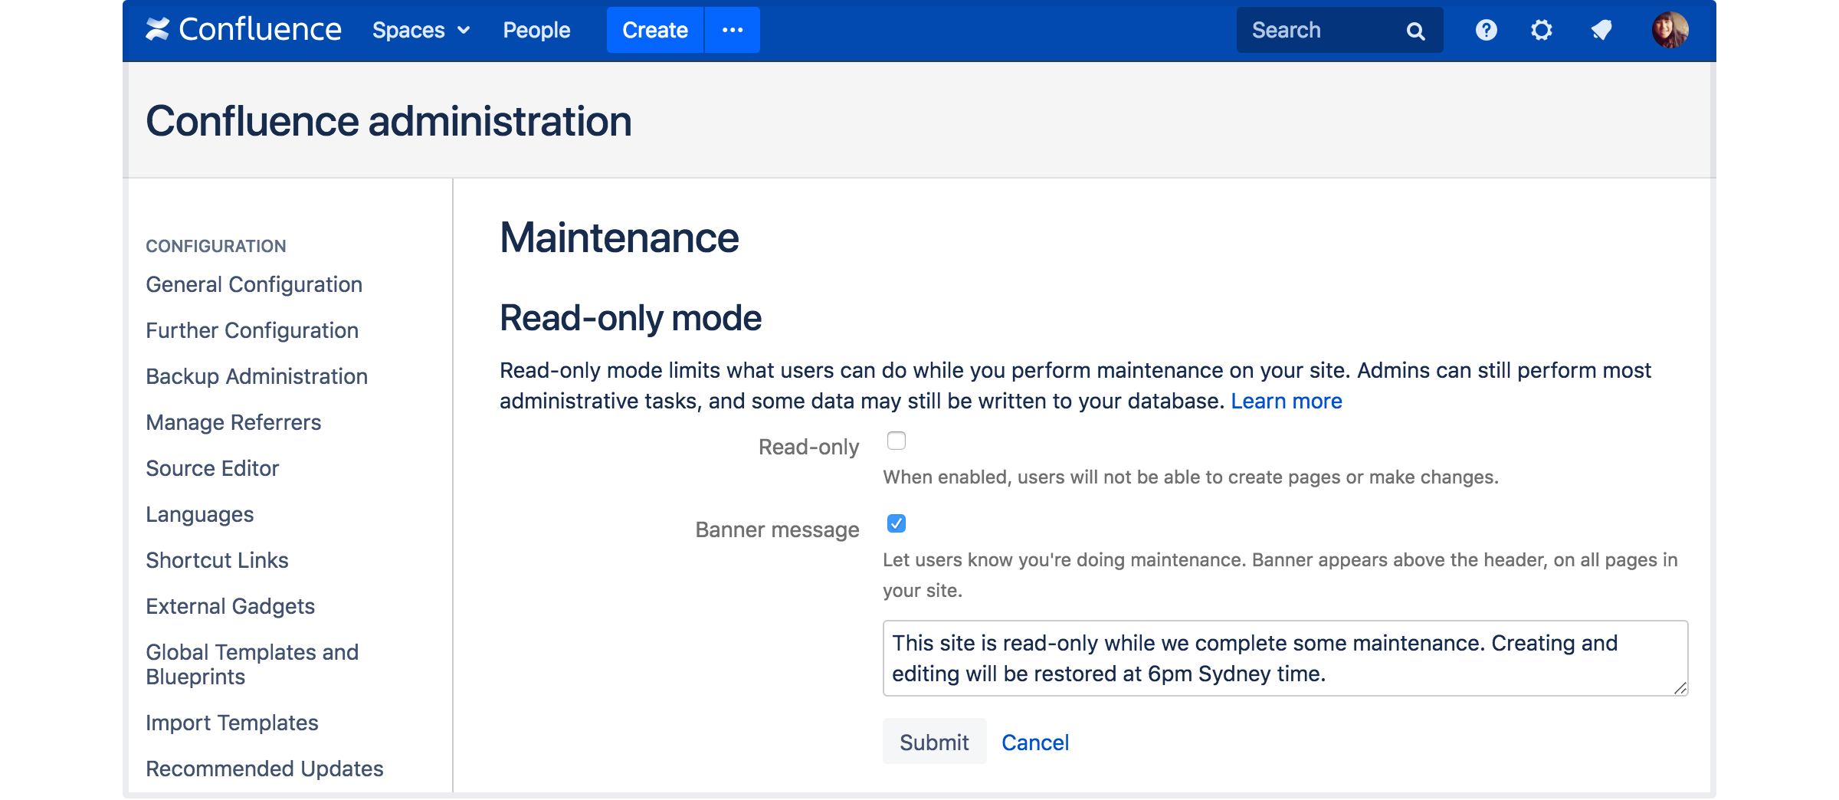Open the notifications flag icon
This screenshot has height=800, width=1839.
[1601, 30]
